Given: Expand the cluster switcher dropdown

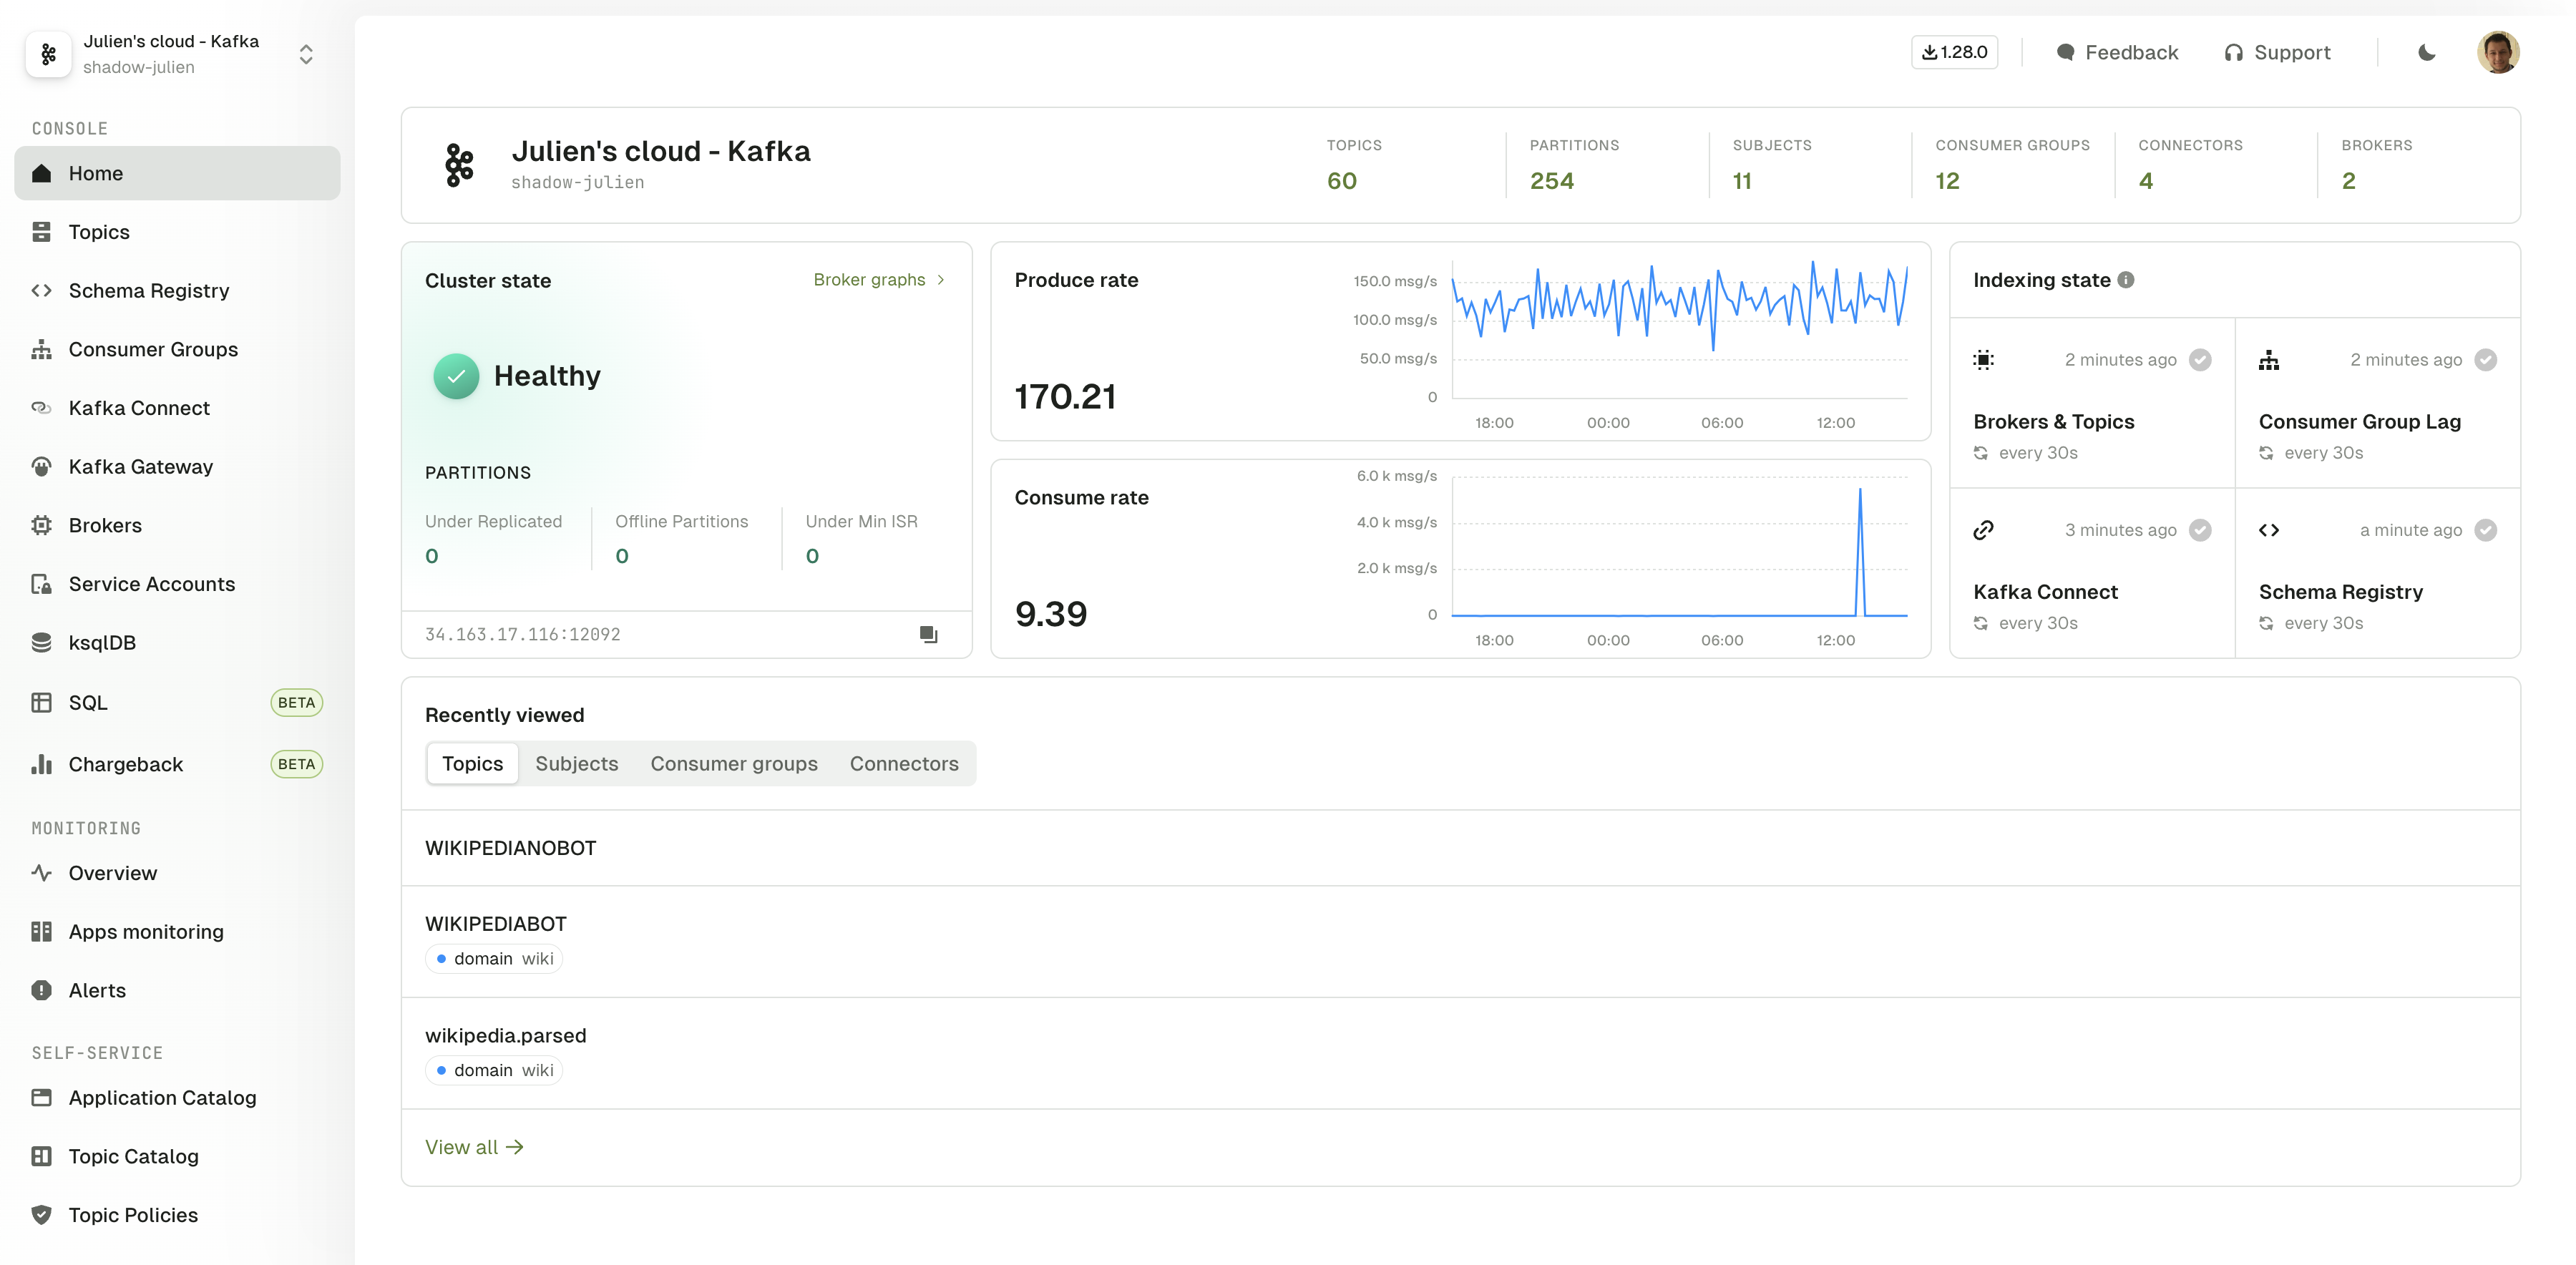Looking at the screenshot, I should tap(306, 54).
